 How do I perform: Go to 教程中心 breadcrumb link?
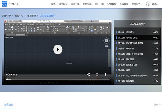click(x=19, y=16)
